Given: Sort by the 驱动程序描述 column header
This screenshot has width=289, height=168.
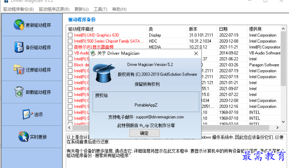Looking at the screenshot, I should point(106,29).
